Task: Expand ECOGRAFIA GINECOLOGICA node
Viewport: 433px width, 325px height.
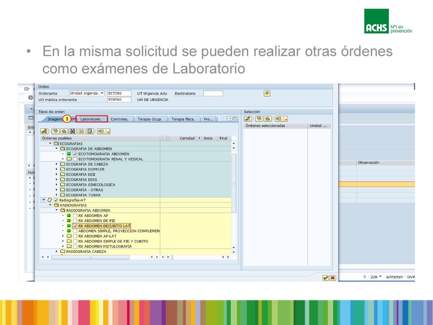Action: [x=57, y=185]
